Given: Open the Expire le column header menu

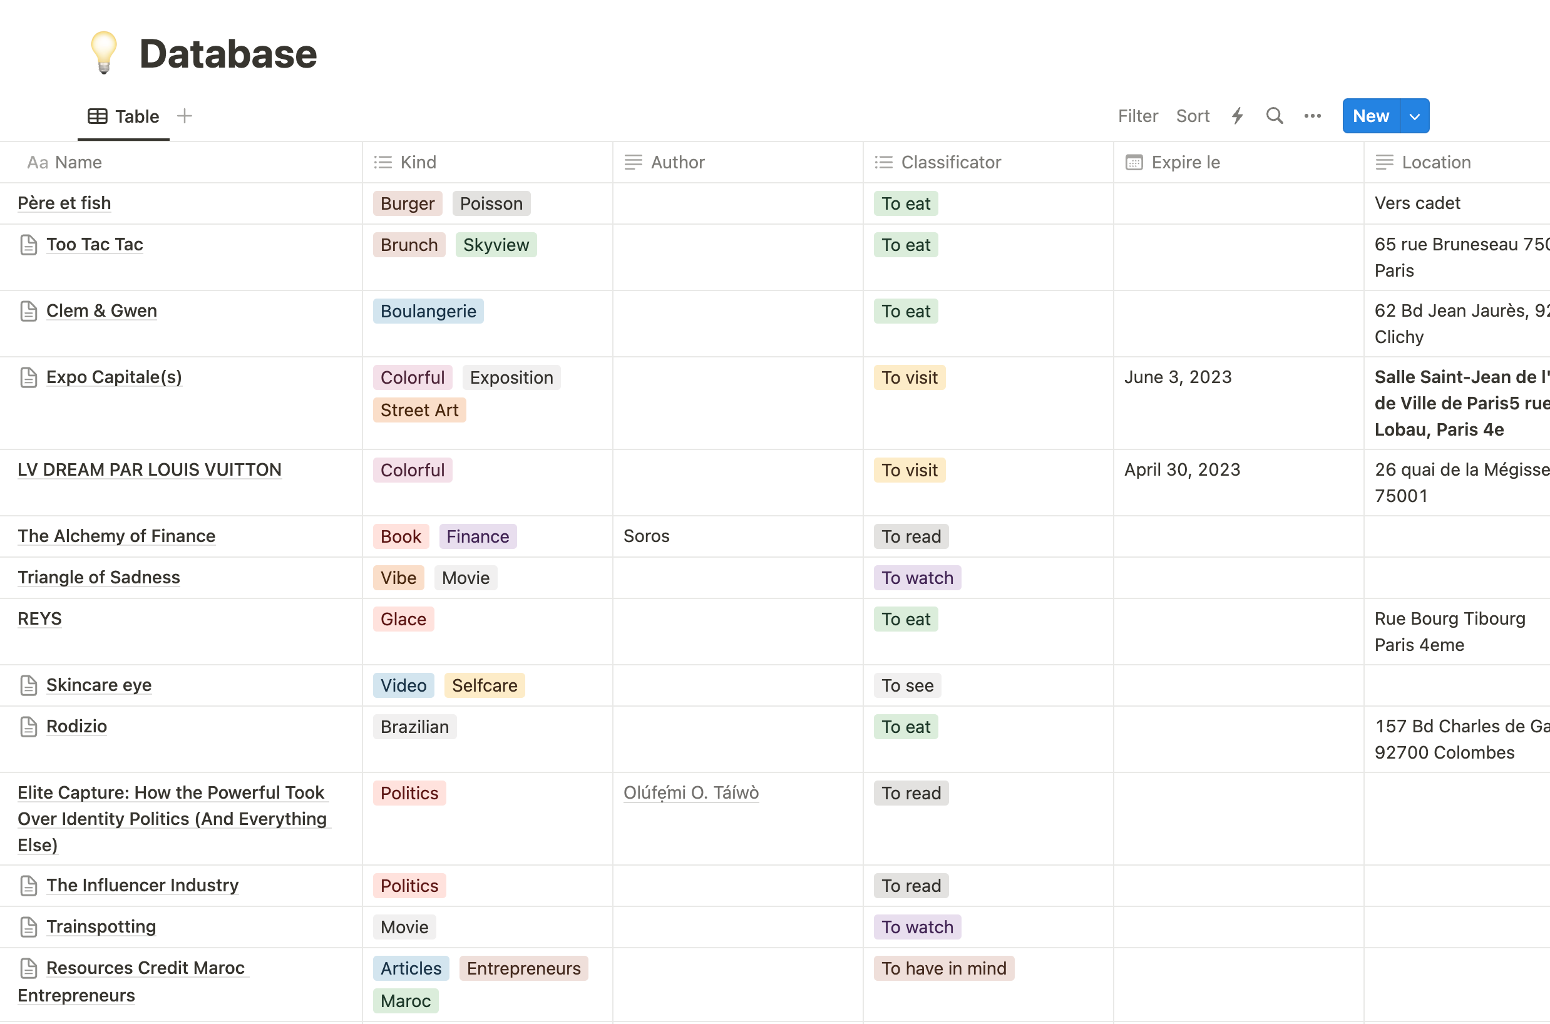Looking at the screenshot, I should (1185, 162).
